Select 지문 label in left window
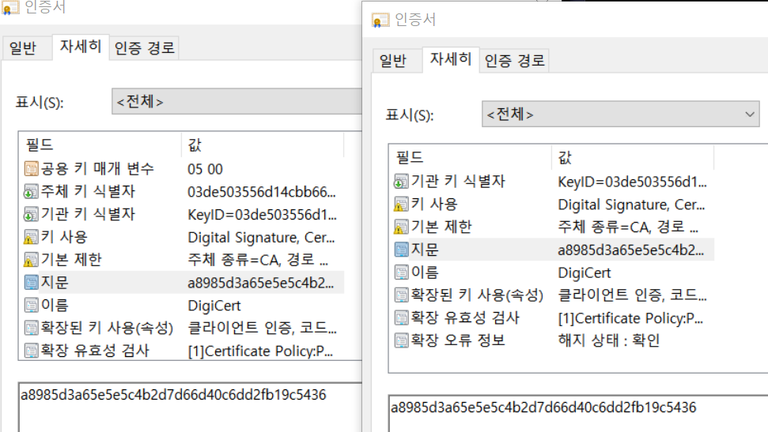This screenshot has height=432, width=768. coord(55,282)
